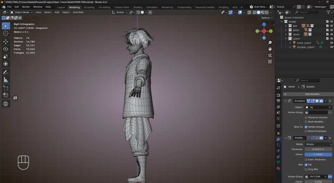Switch to the Sculpting workspace tab
This screenshot has width=334, height=183.
pyautogui.click(x=89, y=7)
